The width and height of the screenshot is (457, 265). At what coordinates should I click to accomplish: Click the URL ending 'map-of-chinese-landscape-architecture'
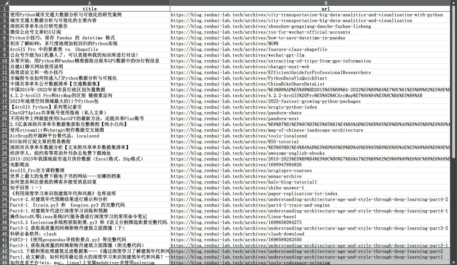[267, 130]
